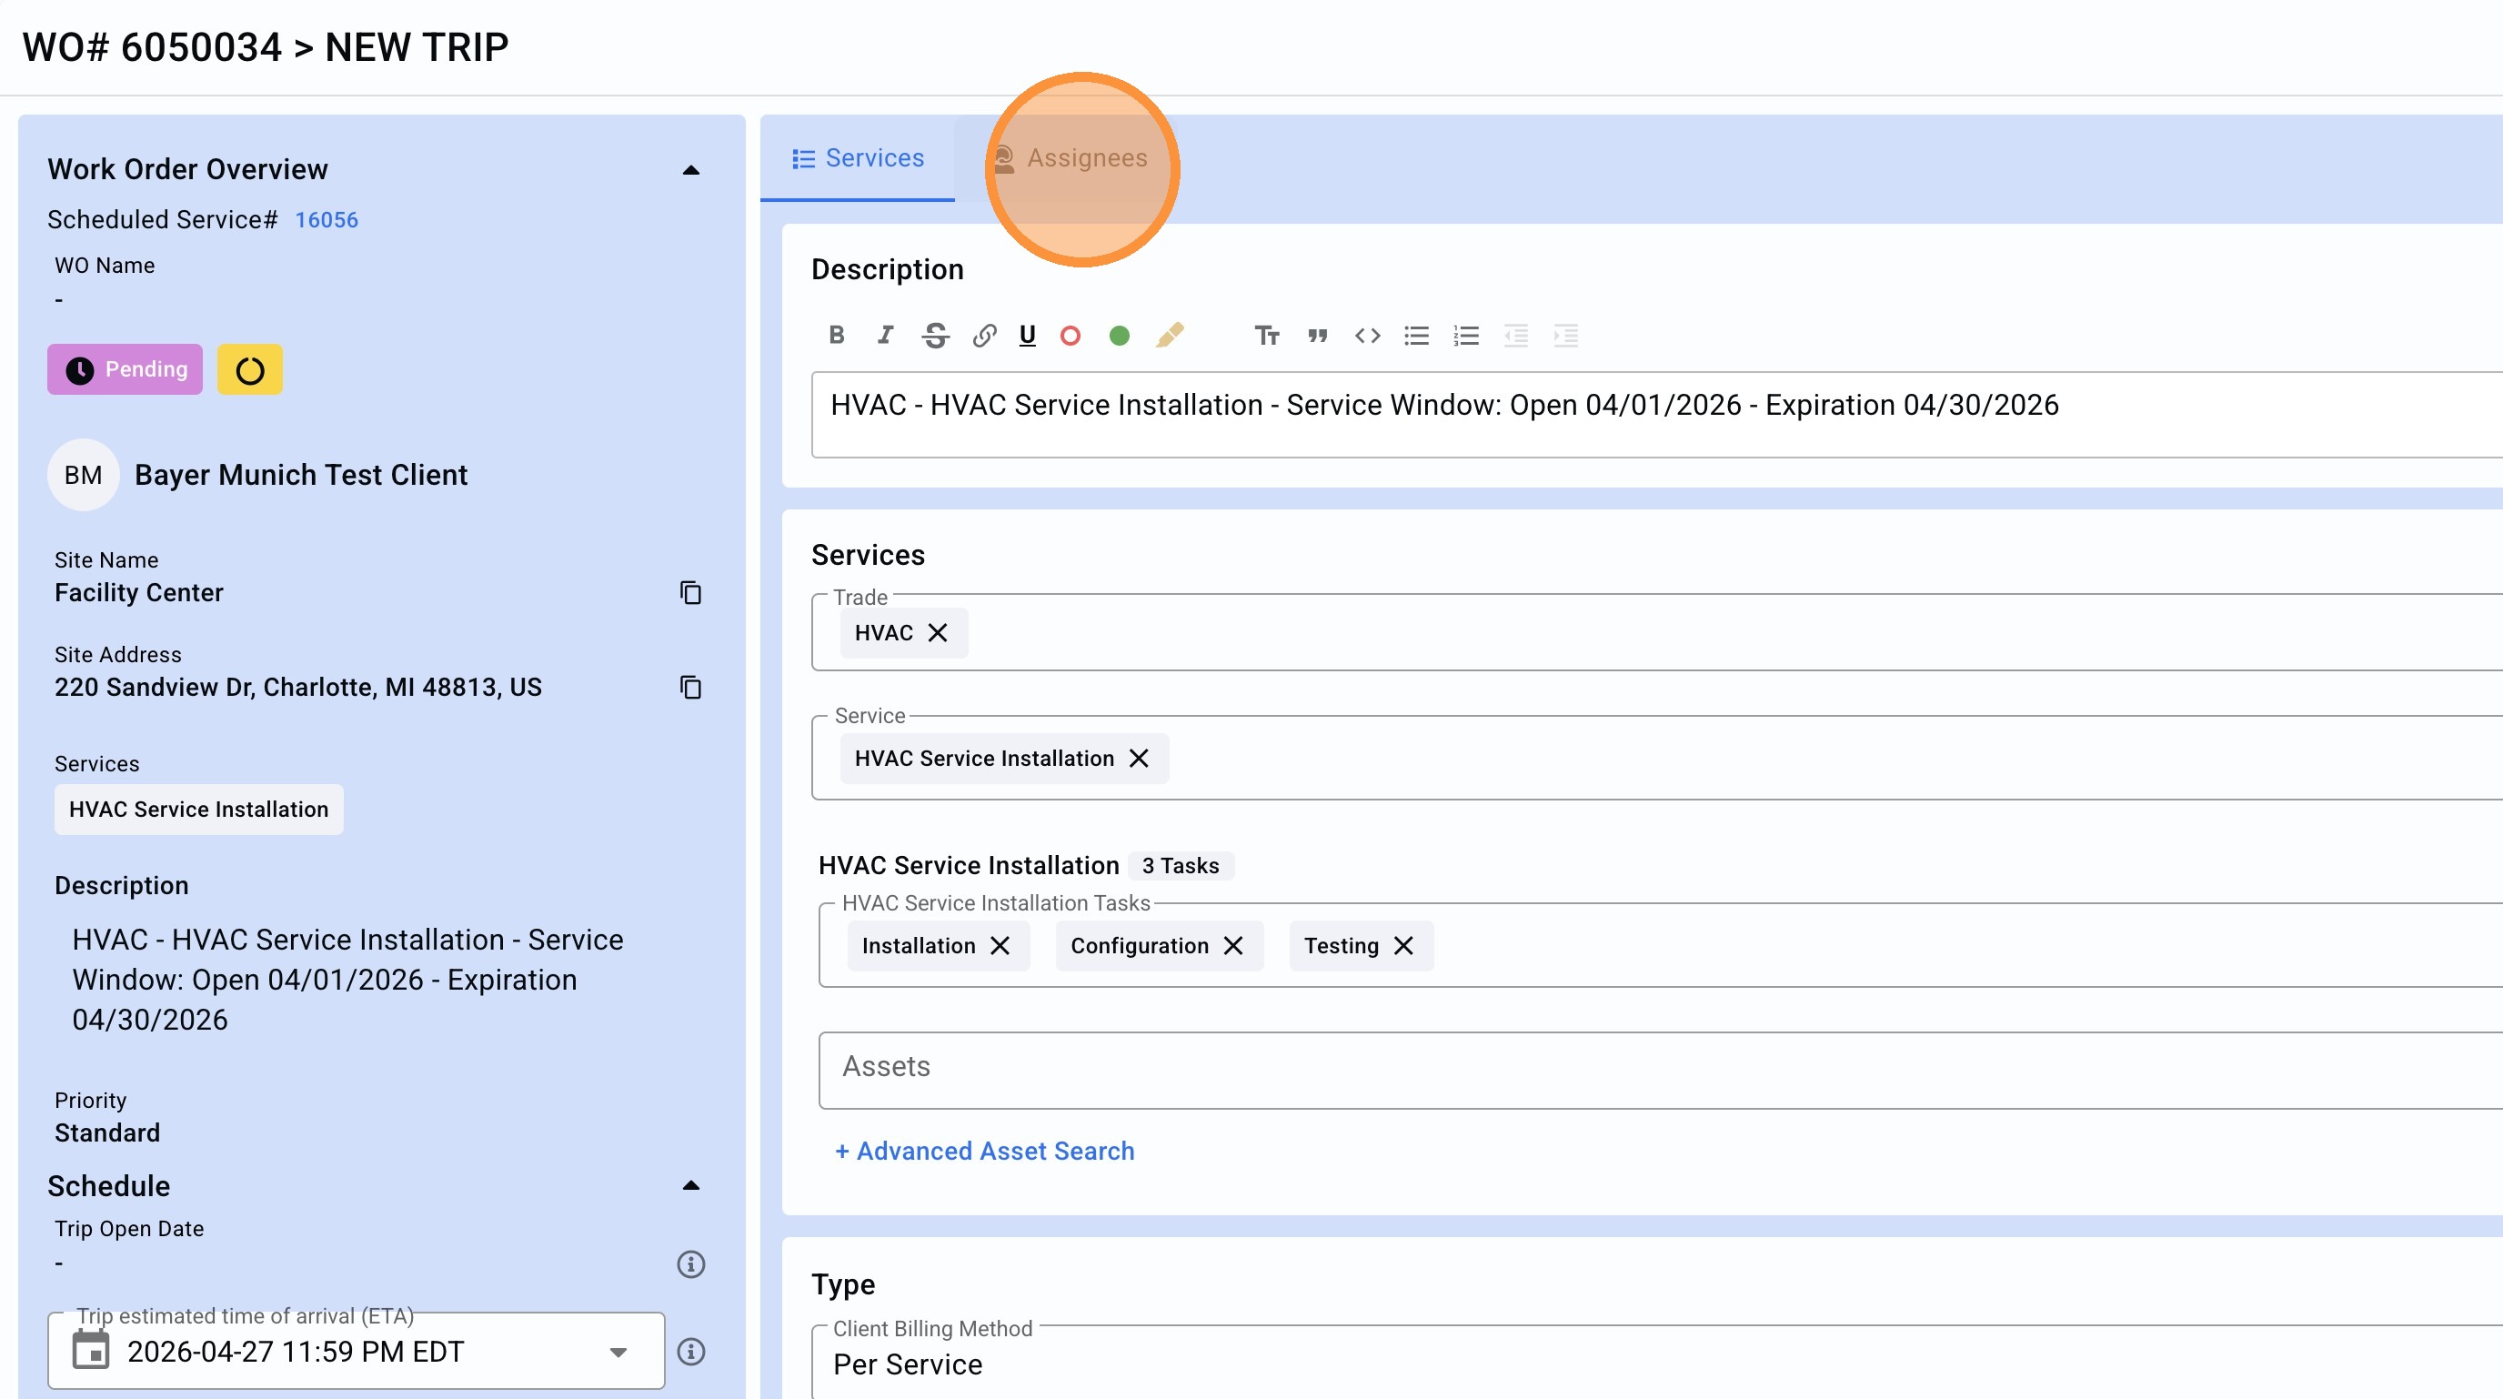Create a bulleted list
2503x1399 pixels.
(x=1416, y=335)
